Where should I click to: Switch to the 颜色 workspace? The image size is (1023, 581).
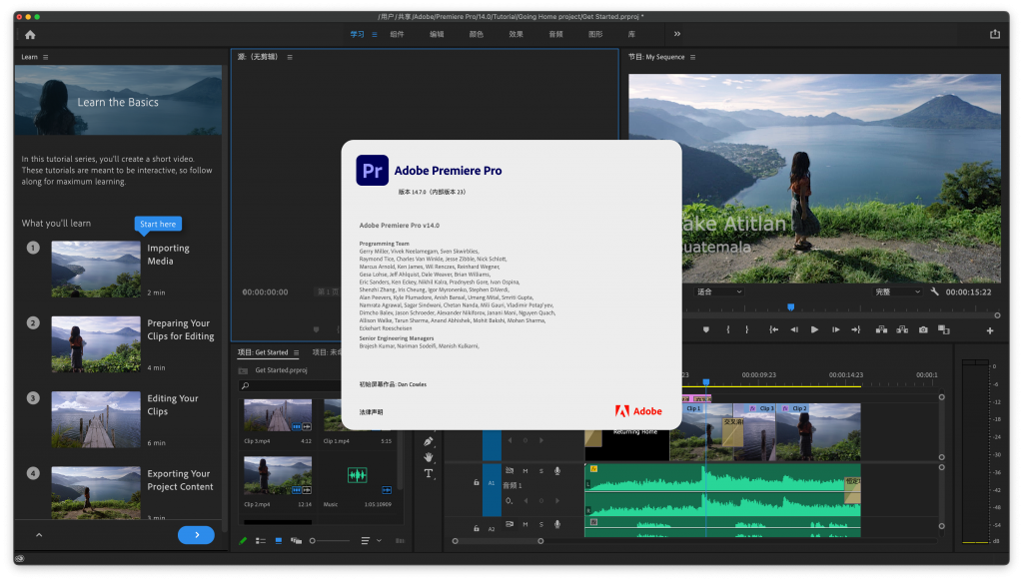point(477,35)
